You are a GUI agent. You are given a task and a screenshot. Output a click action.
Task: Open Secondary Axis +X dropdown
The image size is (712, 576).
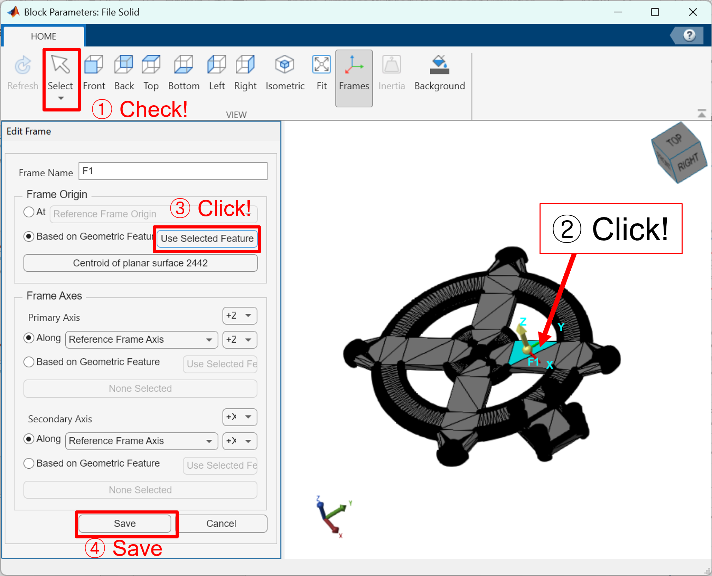point(240,417)
